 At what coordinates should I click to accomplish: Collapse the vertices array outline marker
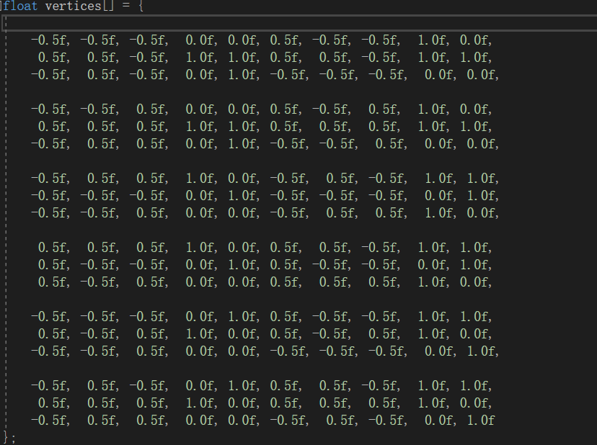pos(1,6)
